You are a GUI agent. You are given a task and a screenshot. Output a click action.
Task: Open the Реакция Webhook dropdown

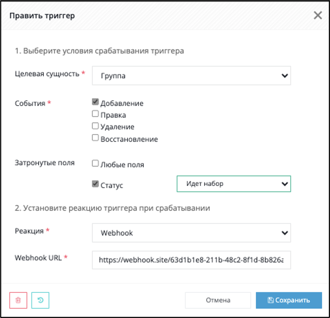click(191, 233)
